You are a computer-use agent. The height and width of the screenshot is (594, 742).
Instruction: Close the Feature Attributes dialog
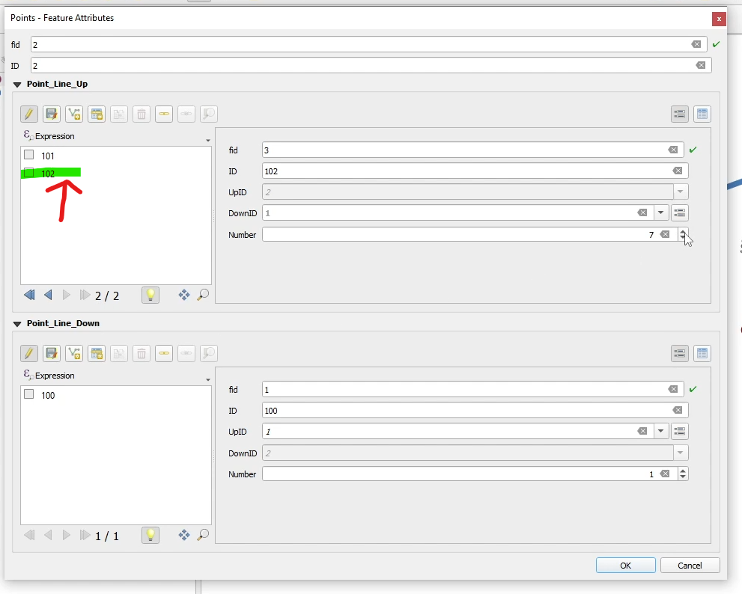pyautogui.click(x=719, y=19)
